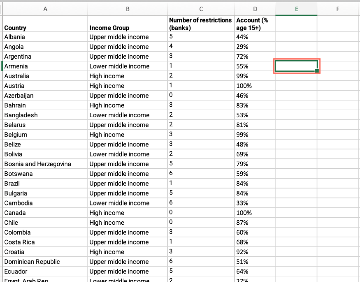The image size is (360, 282).
Task: Click Cambodia's account value '33%'
Action: [255, 203]
